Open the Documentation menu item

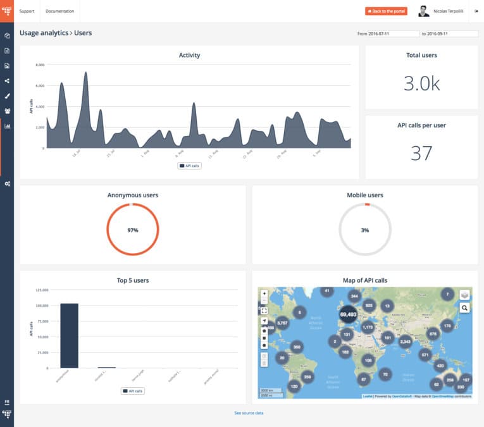pos(59,11)
